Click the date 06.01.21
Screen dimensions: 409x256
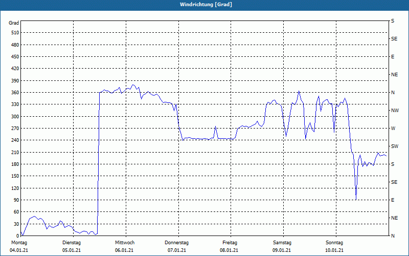tap(124, 250)
